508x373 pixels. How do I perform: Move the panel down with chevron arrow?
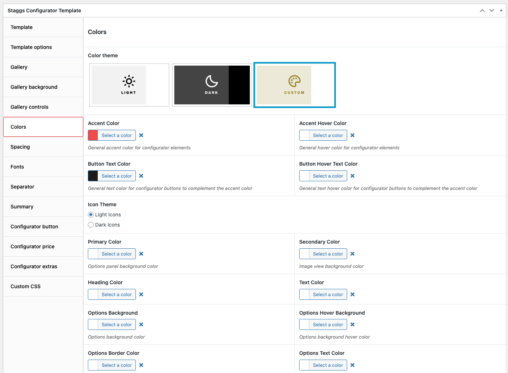(492, 11)
